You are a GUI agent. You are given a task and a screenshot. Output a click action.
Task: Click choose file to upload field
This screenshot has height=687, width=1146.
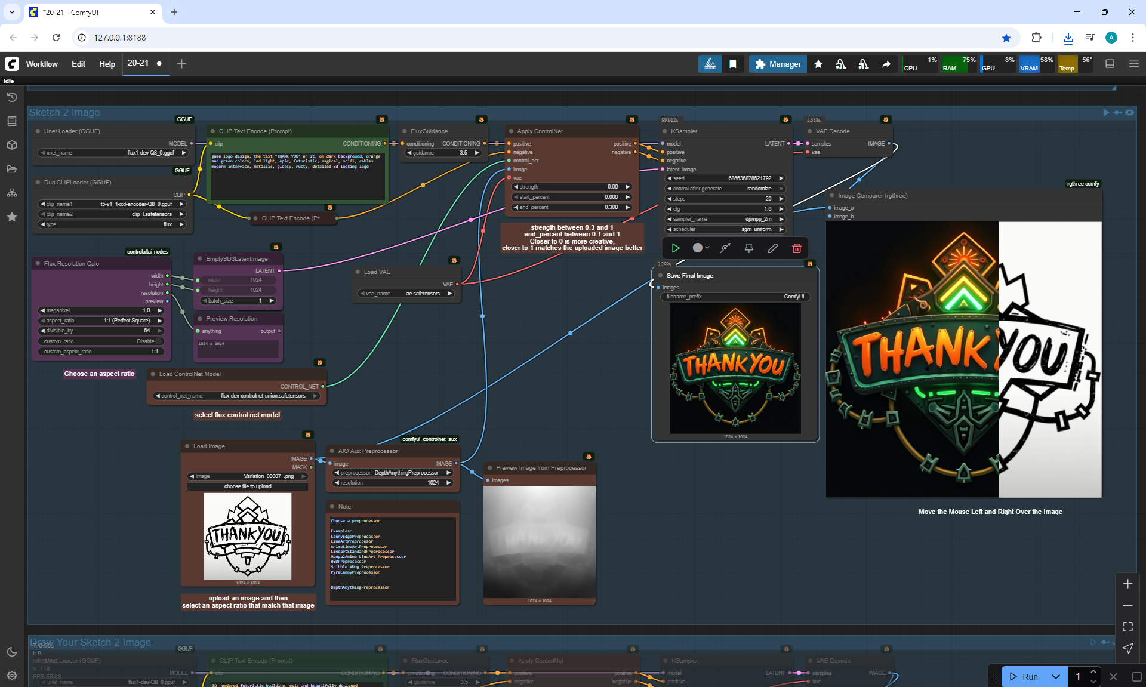click(x=248, y=486)
